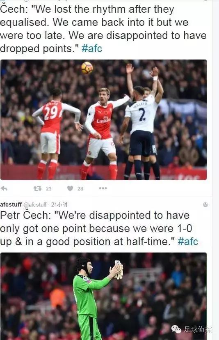Screen dimensions: 219x340
Task: Click the retweet count 23
Action: point(49,188)
